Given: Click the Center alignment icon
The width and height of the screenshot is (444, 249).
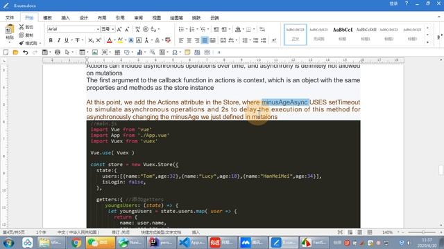Looking at the screenshot, I should pyautogui.click(x=189, y=40).
